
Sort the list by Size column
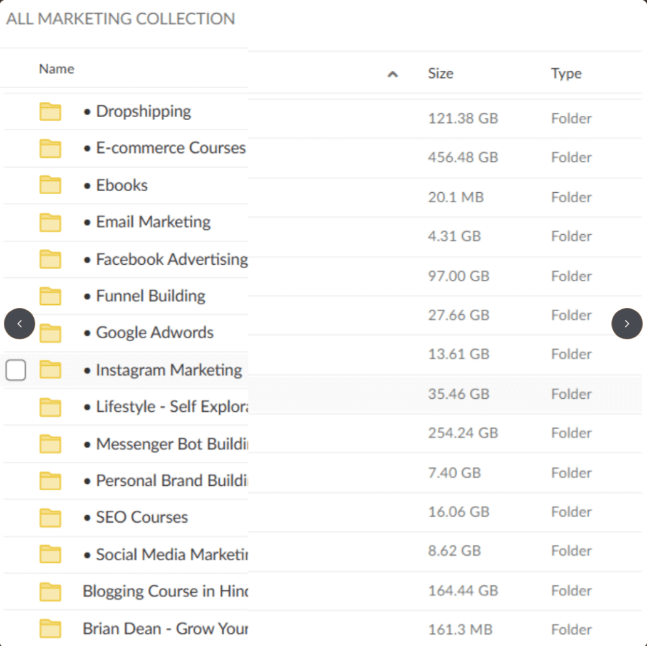point(440,74)
